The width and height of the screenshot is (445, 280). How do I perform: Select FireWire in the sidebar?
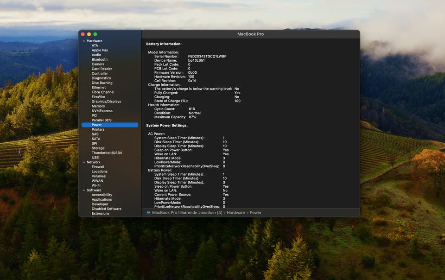click(98, 97)
